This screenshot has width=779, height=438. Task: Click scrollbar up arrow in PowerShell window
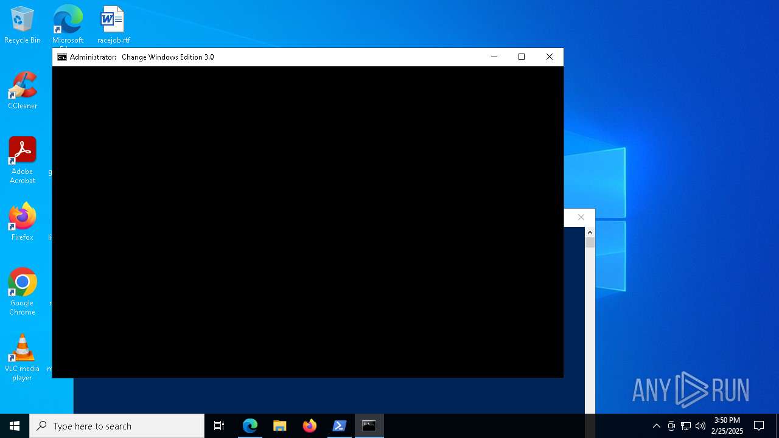590,232
